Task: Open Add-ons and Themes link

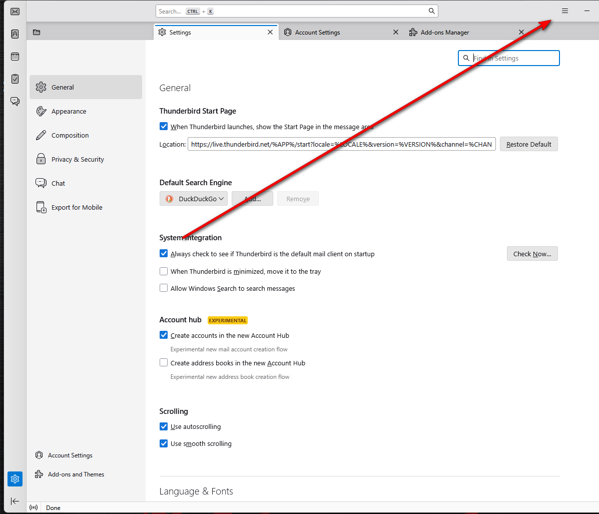Action: 70,474
